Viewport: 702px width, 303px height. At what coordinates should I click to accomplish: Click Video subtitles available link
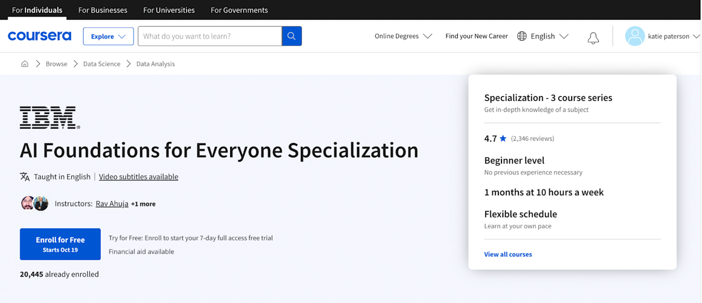point(138,177)
